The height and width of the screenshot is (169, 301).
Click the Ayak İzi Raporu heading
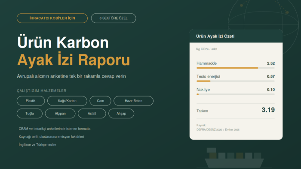(74, 60)
